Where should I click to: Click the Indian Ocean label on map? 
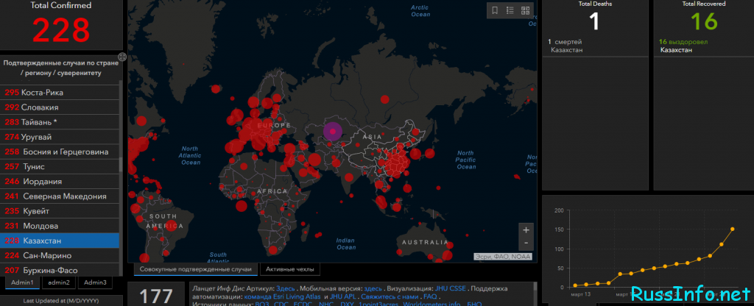coord(346,243)
